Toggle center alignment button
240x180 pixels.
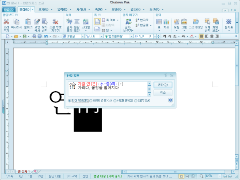[212, 36]
